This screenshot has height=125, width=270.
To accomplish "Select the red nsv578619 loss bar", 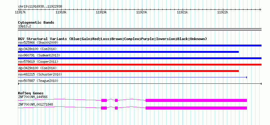I will (x=140, y=65).
